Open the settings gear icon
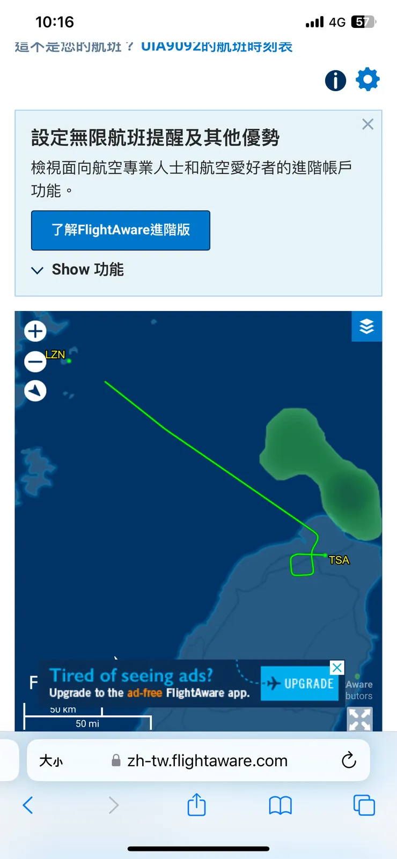The height and width of the screenshot is (859, 397). [x=367, y=79]
